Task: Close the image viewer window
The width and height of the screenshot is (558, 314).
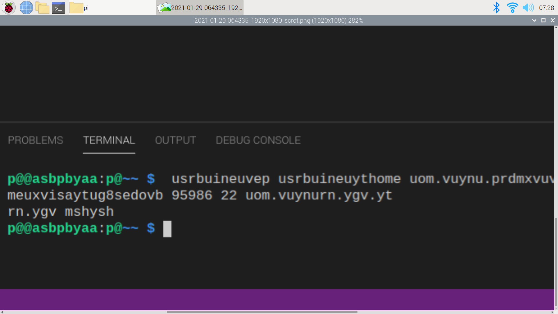Action: [553, 20]
